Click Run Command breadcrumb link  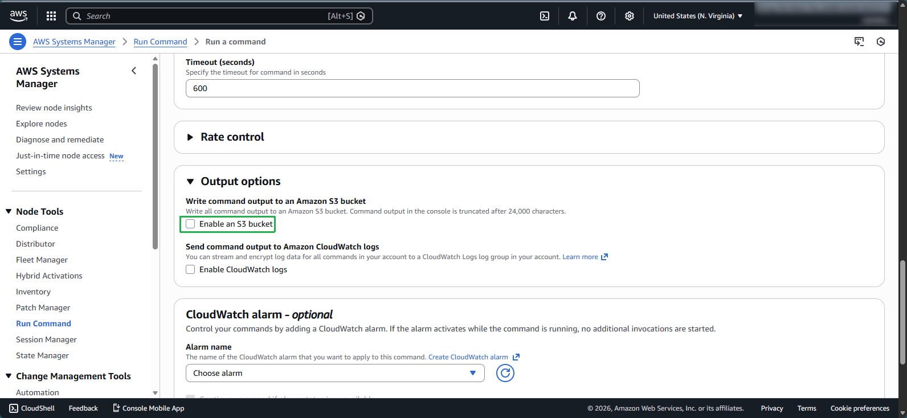click(161, 42)
